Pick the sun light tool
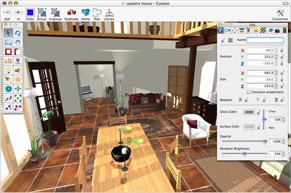The height and width of the screenshot is (193, 291). point(18,80)
